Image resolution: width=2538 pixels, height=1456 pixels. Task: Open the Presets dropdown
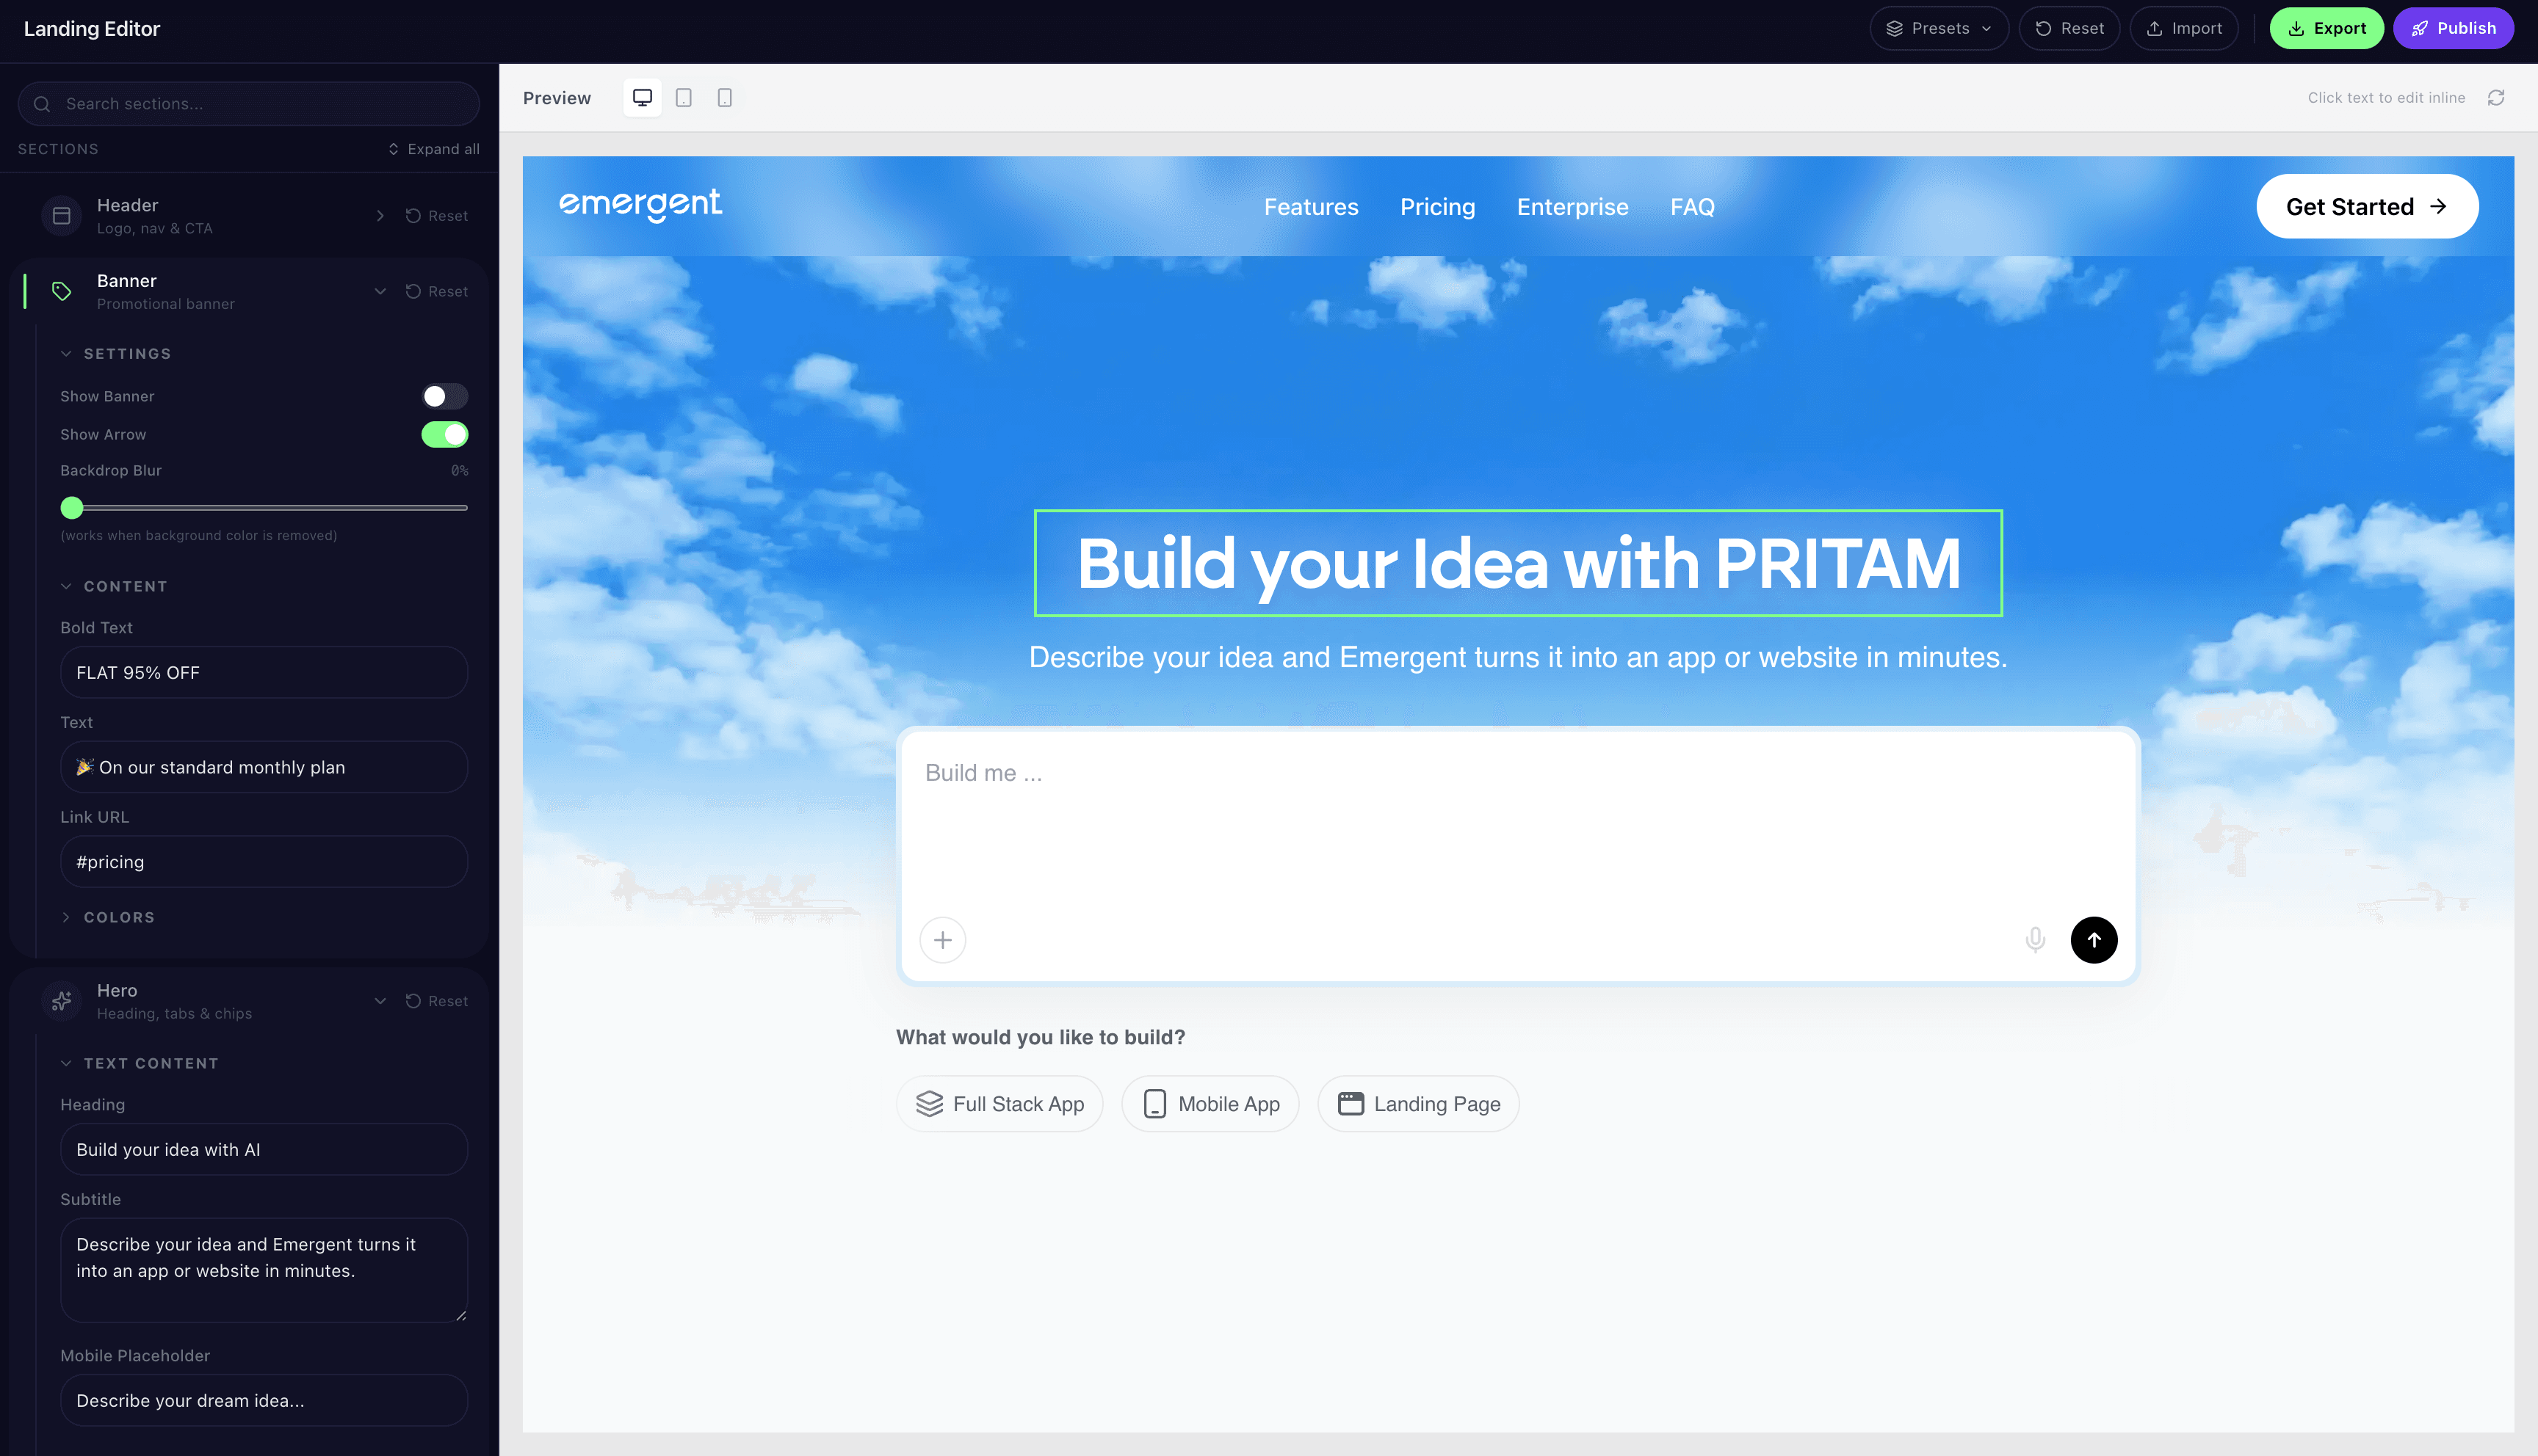click(1938, 28)
